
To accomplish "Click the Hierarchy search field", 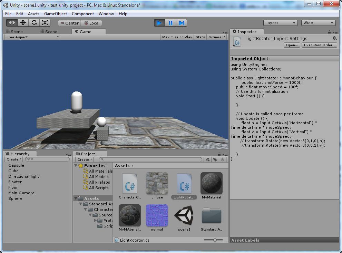I will tap(47, 159).
